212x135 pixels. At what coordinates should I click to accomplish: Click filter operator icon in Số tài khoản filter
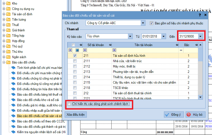point(85,50)
